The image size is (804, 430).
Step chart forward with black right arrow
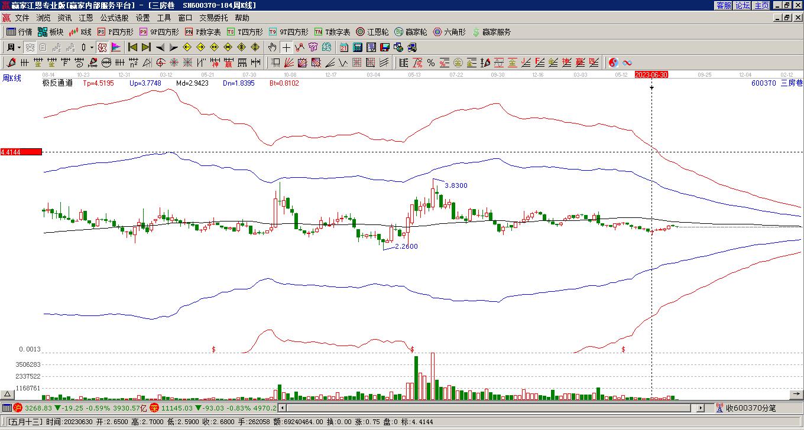(173, 47)
